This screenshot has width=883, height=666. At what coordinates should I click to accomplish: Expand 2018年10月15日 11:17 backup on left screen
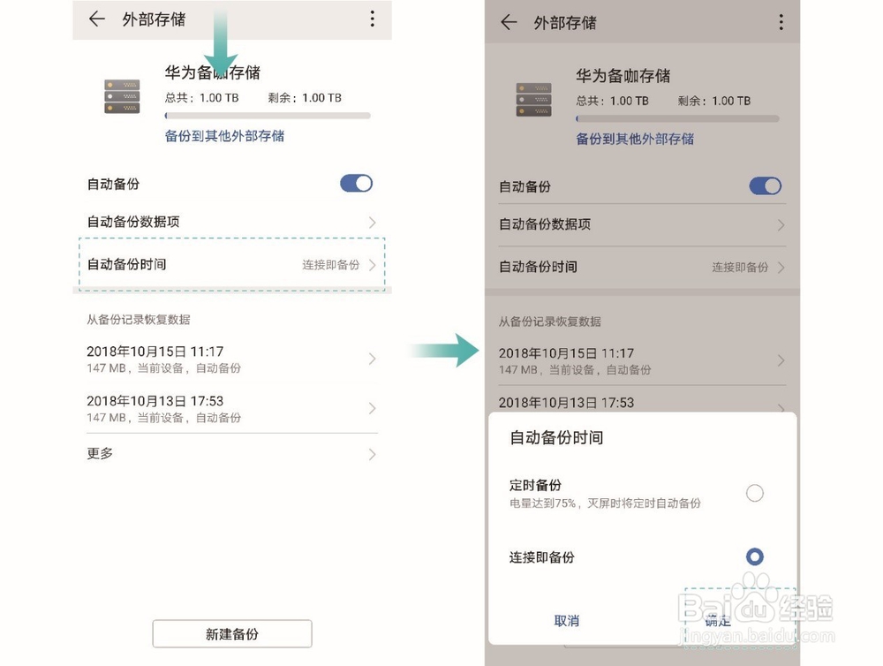click(x=373, y=359)
